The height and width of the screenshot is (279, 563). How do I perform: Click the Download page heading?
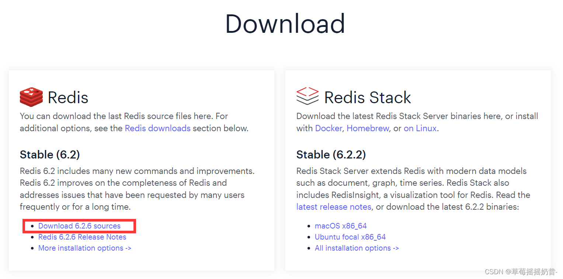tap(285, 23)
